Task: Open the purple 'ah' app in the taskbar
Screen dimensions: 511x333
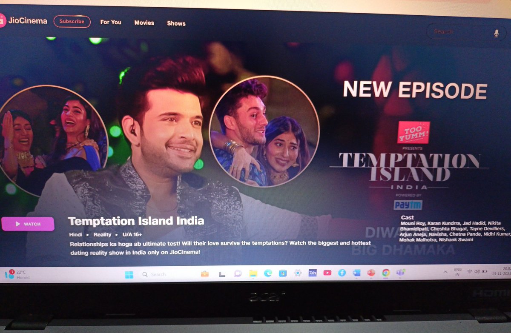Action: click(x=313, y=273)
